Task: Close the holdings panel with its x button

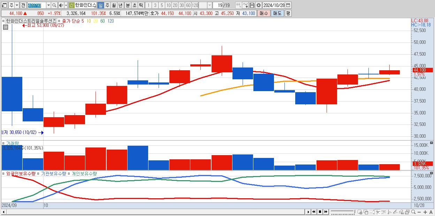Action: click(x=432, y=173)
